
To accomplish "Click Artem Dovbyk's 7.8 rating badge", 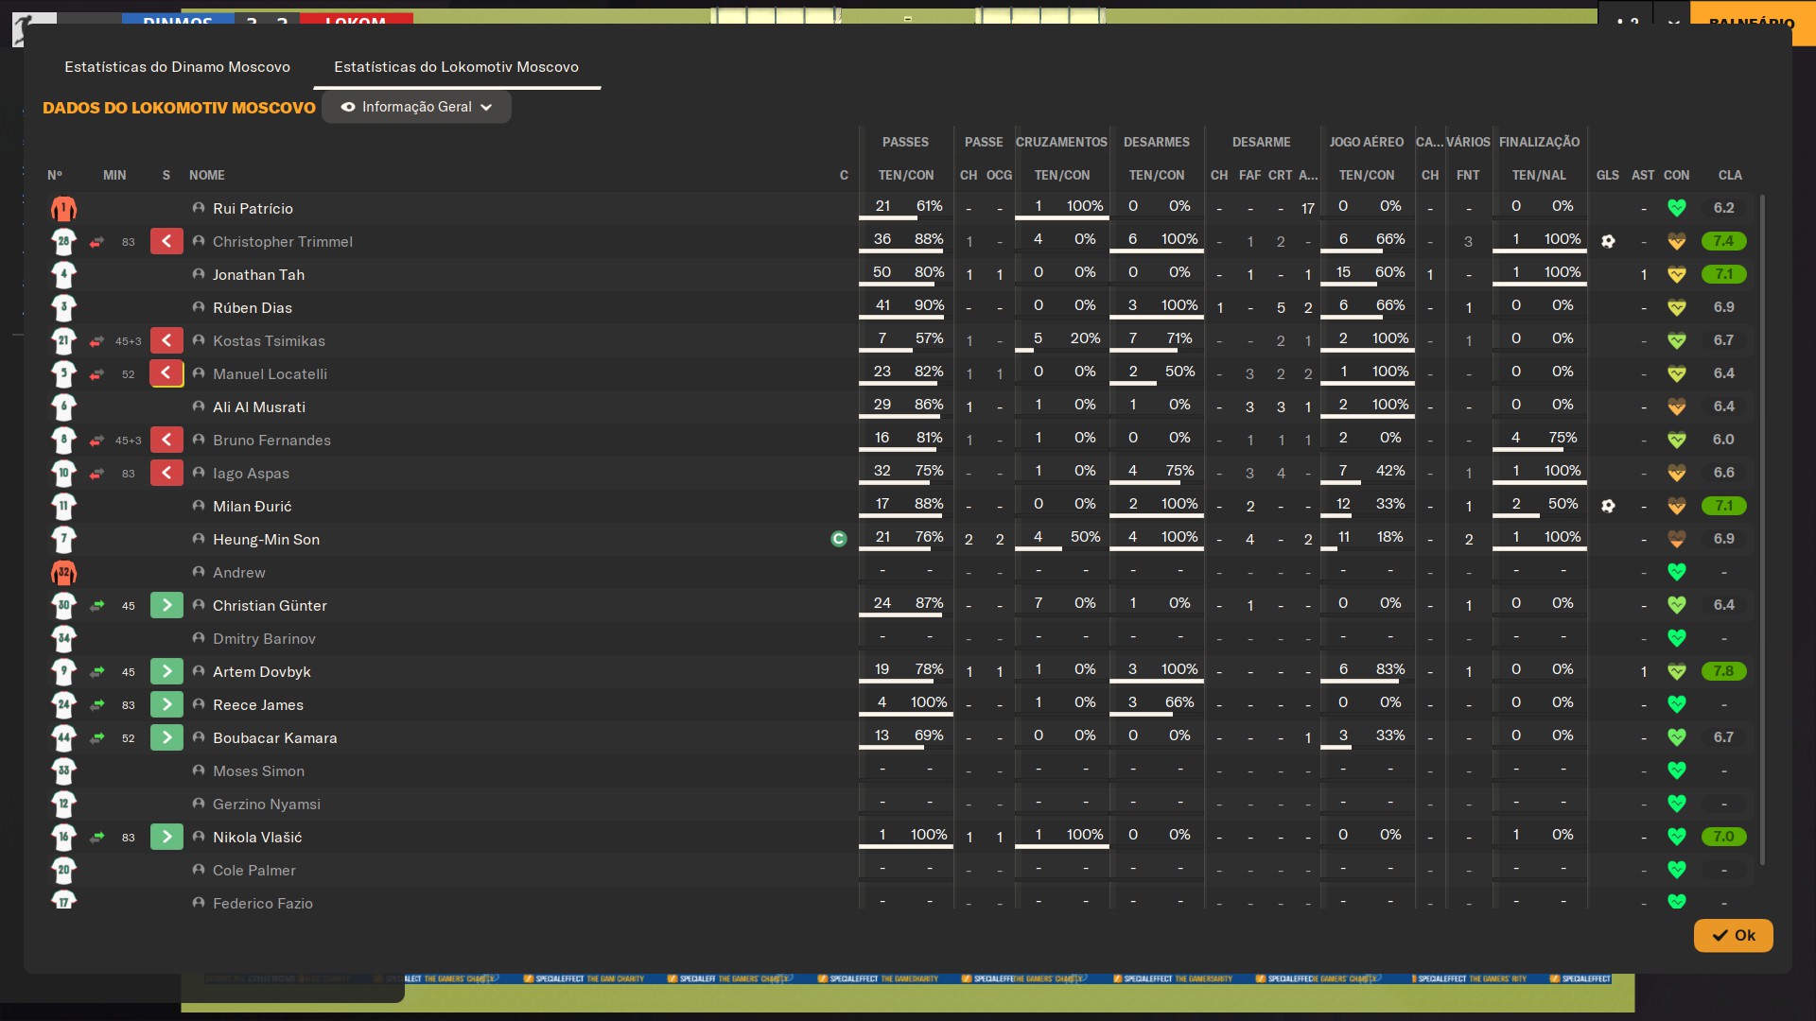I will tap(1723, 671).
